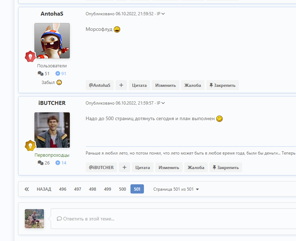Open page 496 in pagination
The image size is (296, 241).
pyautogui.click(x=63, y=189)
